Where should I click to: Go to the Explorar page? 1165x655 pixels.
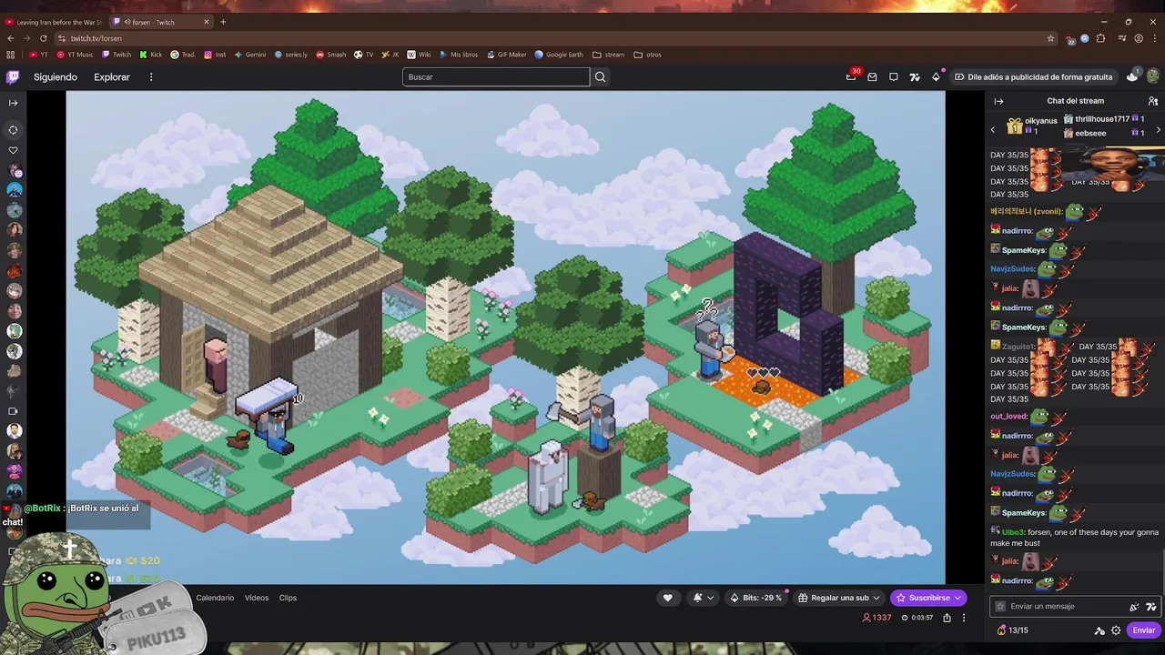pyautogui.click(x=112, y=77)
